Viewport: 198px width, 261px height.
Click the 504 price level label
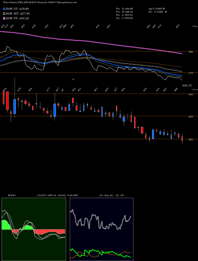[x=190, y=52]
